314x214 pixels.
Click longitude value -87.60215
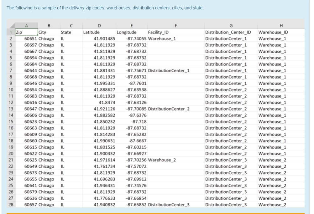pos(132,147)
